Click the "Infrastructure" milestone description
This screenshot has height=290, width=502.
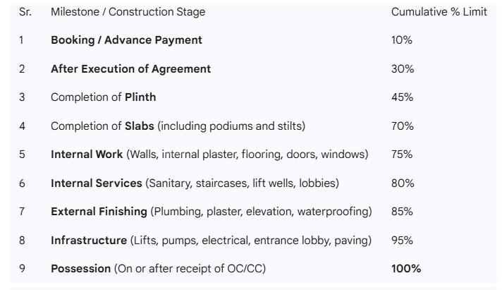(x=211, y=241)
